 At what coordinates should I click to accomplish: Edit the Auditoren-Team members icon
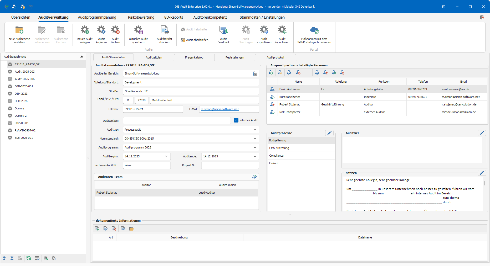coord(254,177)
